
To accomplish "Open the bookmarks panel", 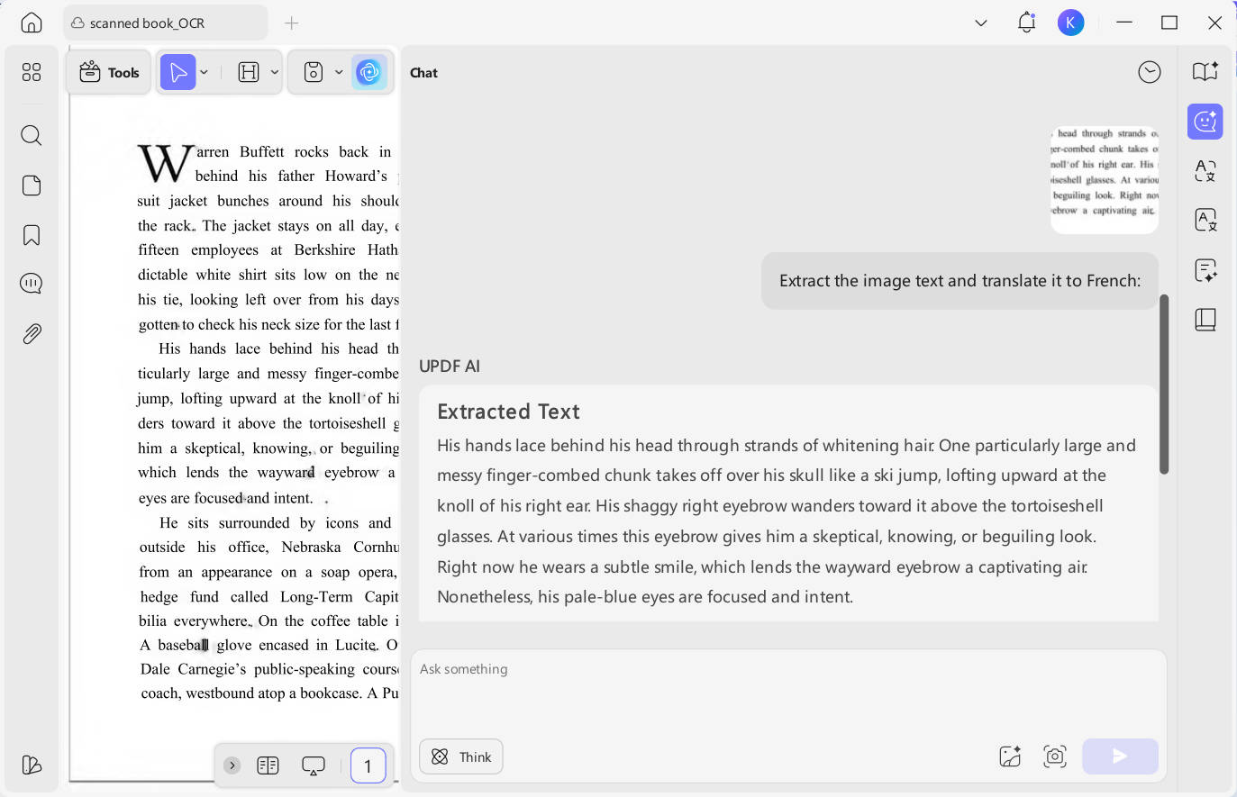I will pos(32,235).
